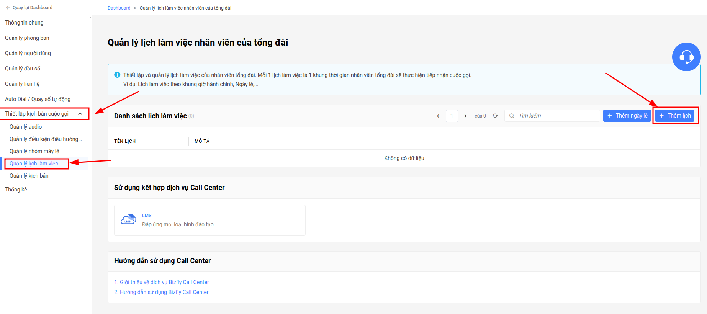Open the LMS service link
This screenshot has width=707, height=314.
point(147,216)
